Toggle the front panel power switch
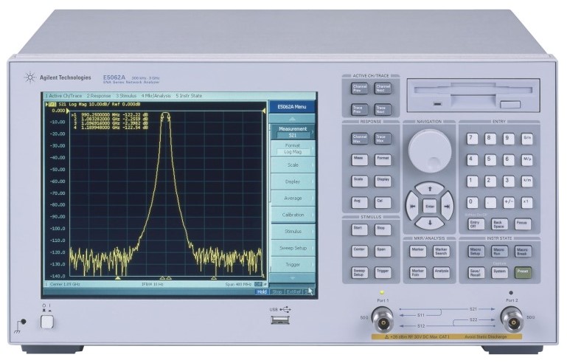 pos(47,321)
